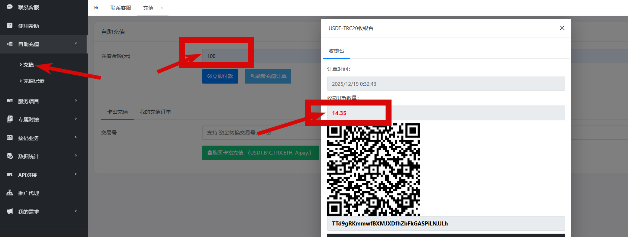Click the 收款U币数量 field showing 14.35

[446, 113]
